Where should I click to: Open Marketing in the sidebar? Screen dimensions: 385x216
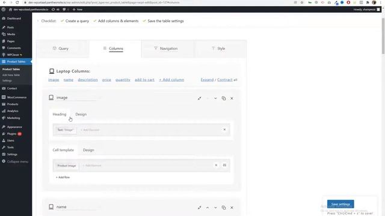(x=13, y=118)
